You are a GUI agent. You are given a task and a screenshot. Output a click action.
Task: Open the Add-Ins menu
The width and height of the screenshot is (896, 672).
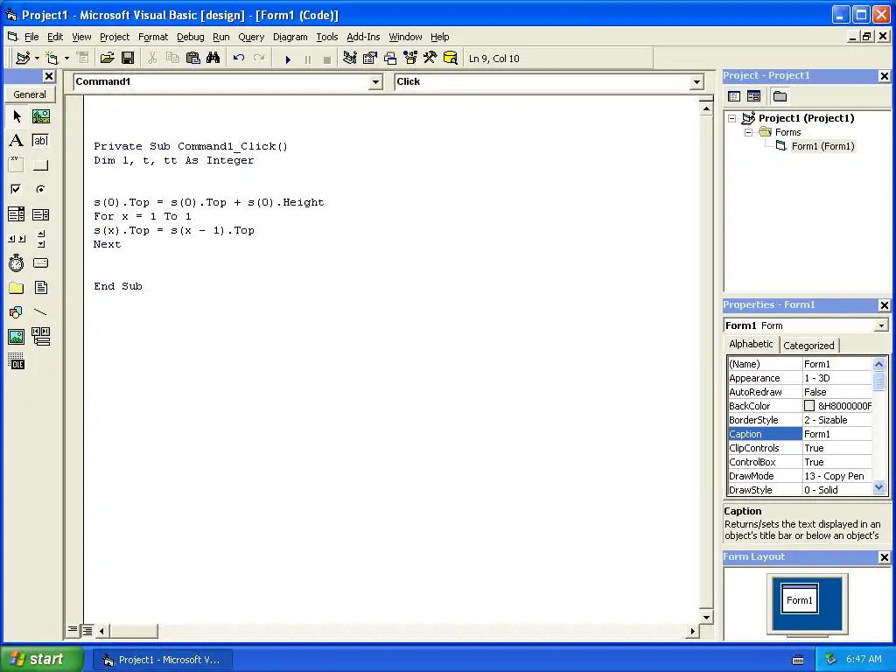[363, 37]
